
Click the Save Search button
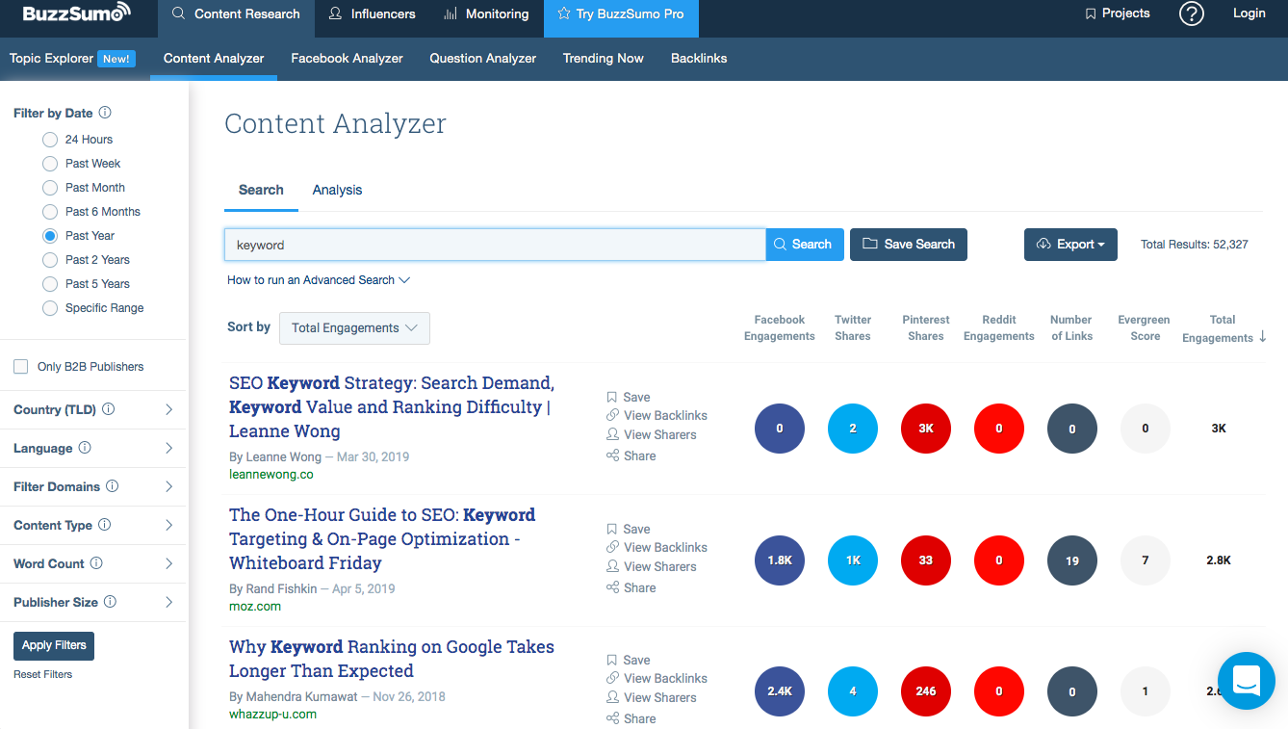coord(909,245)
